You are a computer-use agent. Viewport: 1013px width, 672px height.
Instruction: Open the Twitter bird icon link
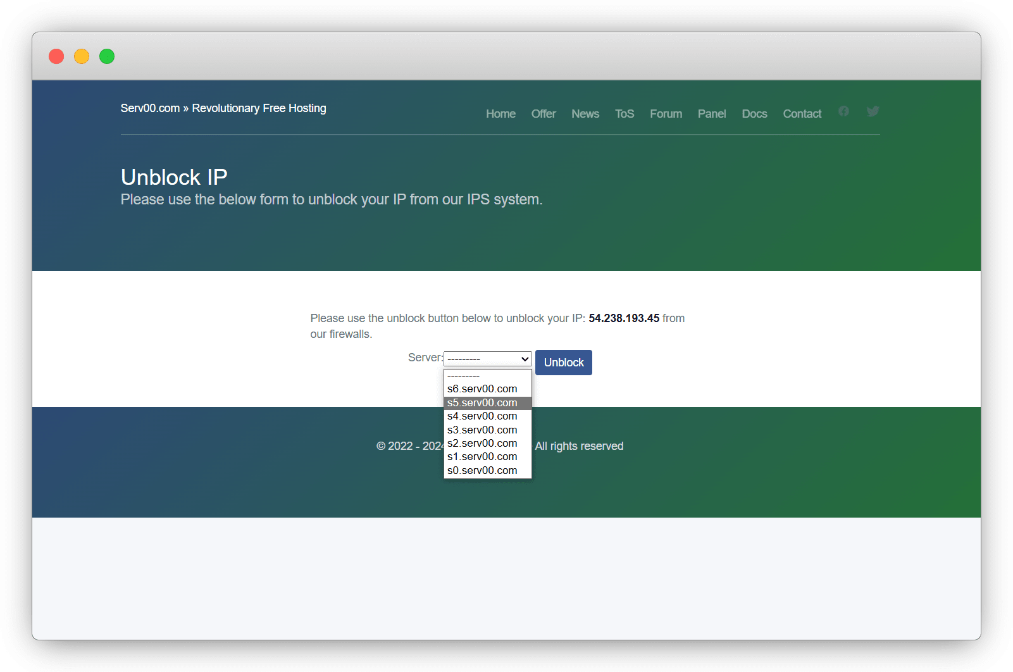(873, 111)
